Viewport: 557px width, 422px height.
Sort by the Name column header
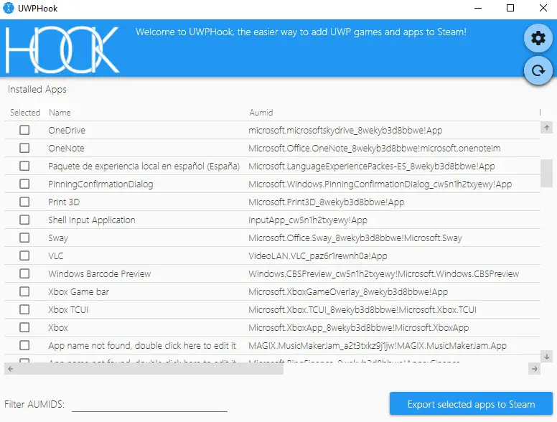click(x=60, y=113)
